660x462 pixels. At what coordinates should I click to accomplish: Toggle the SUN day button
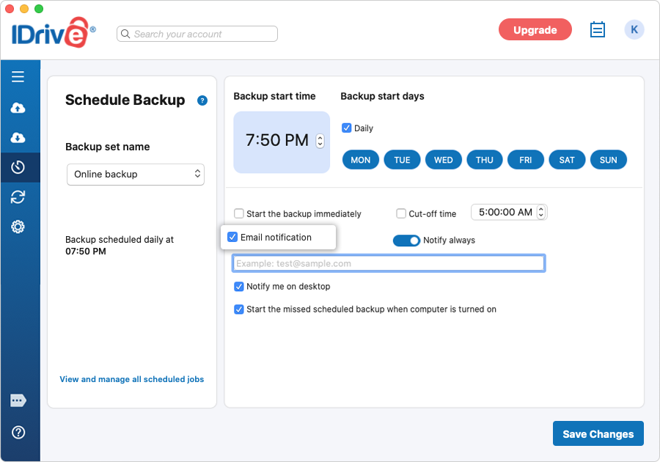click(x=608, y=160)
